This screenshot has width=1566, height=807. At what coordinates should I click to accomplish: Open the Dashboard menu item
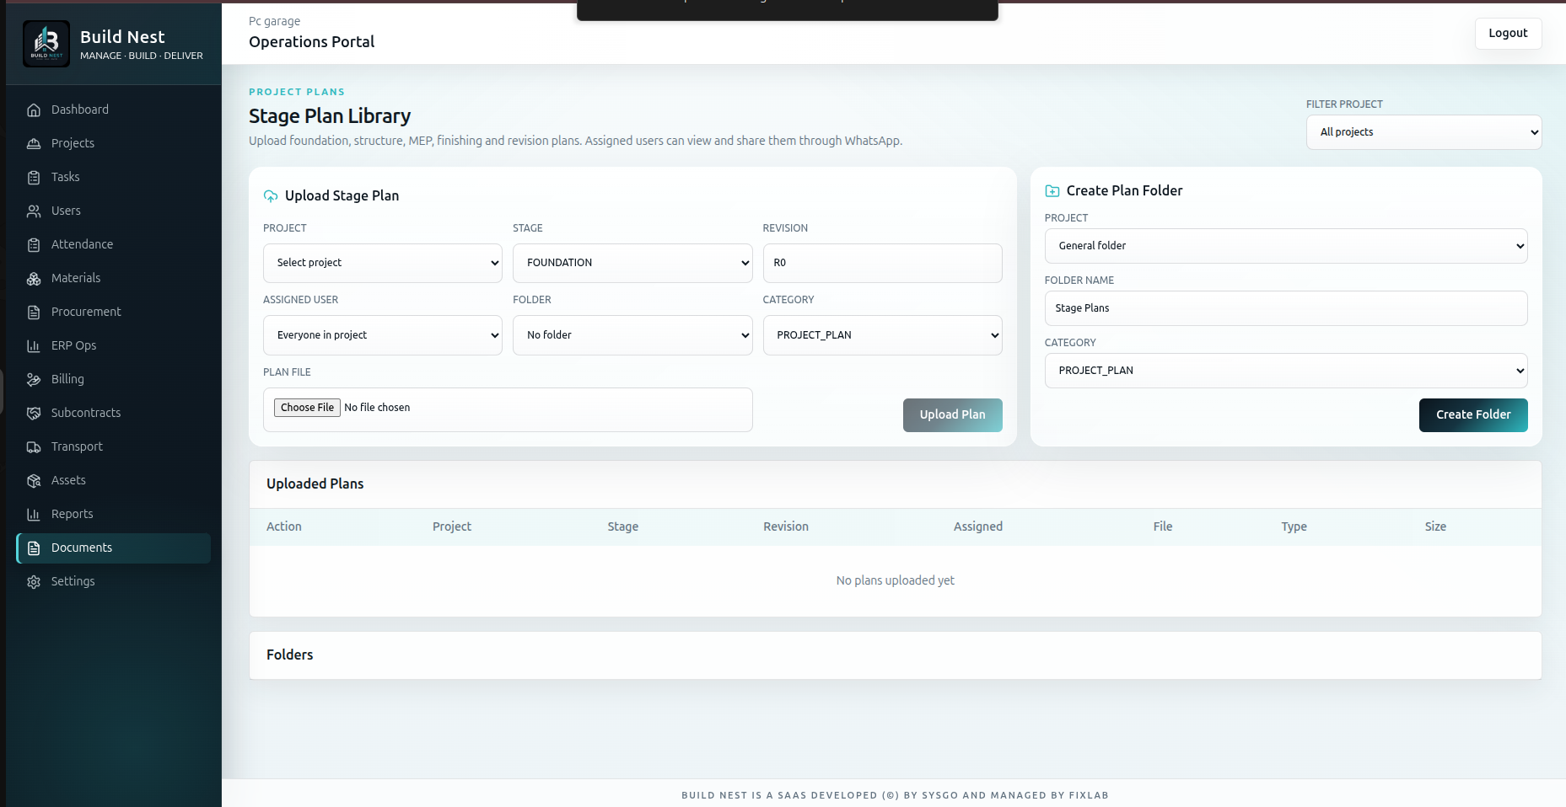(x=113, y=110)
